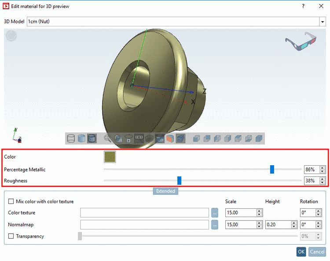Enable the Transparency checkbox
Screen dimensions: 330x261
tap(11, 236)
